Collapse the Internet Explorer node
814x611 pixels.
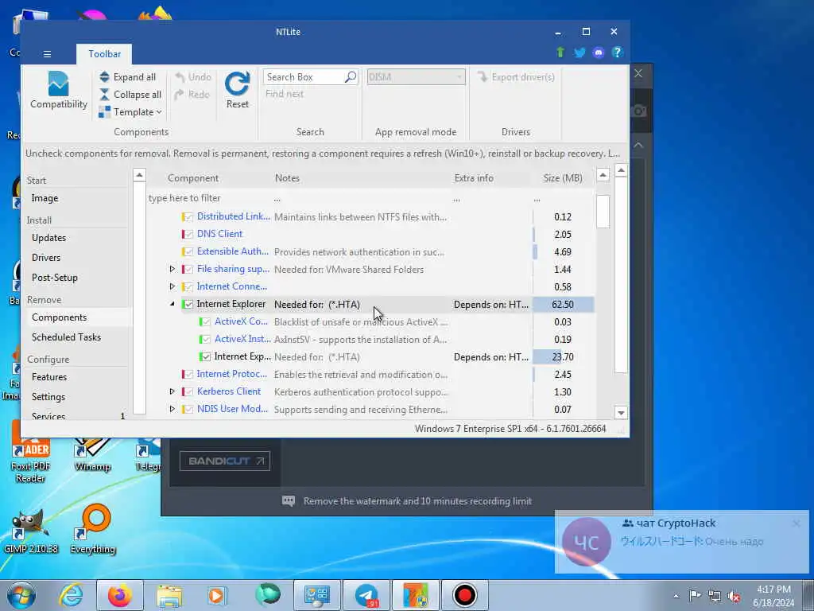tap(172, 304)
